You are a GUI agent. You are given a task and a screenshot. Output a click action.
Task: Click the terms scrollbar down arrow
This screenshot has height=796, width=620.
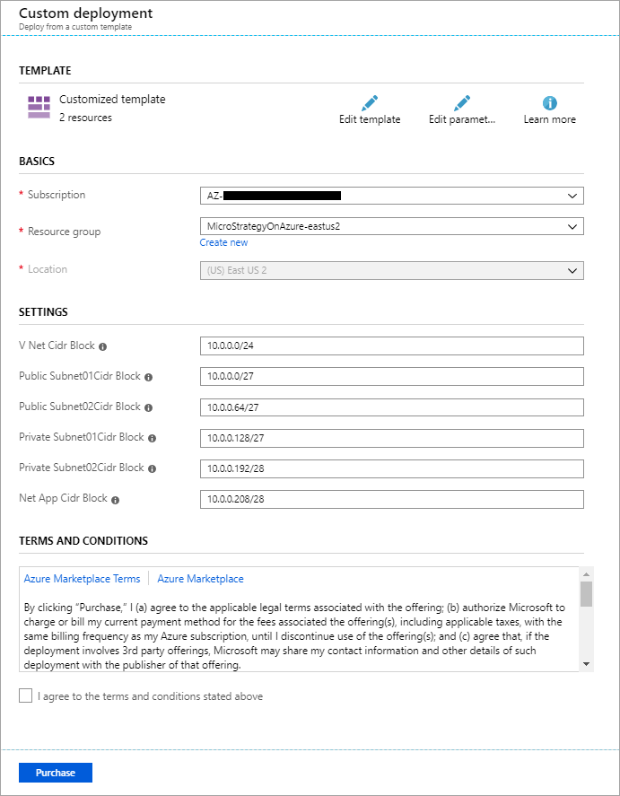tap(586, 663)
